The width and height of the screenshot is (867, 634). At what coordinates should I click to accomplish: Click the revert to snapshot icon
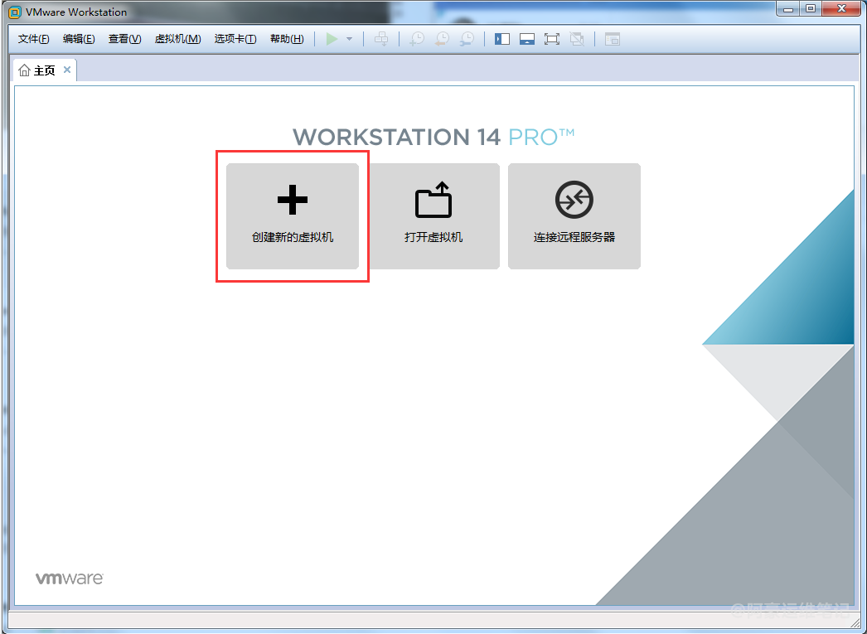(443, 39)
